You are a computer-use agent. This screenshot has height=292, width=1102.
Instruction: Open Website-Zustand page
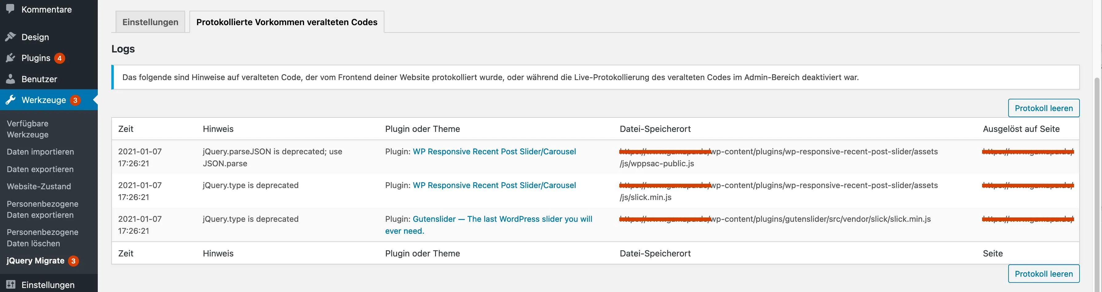39,186
